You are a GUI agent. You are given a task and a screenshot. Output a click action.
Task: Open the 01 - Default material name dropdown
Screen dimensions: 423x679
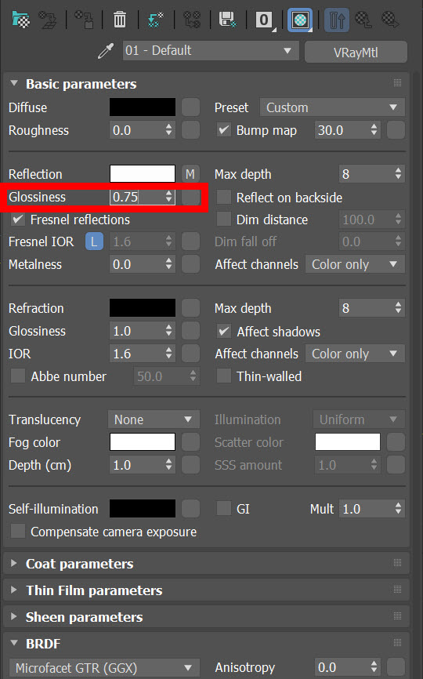[x=211, y=51]
